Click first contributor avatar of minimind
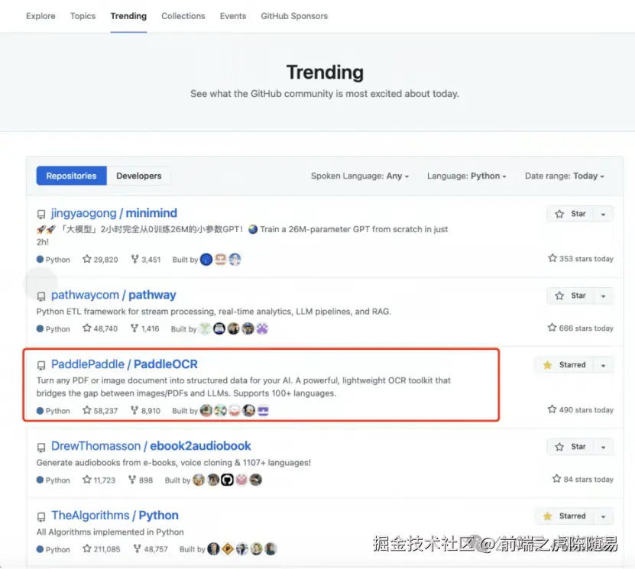This screenshot has height=569, width=635. (x=206, y=260)
